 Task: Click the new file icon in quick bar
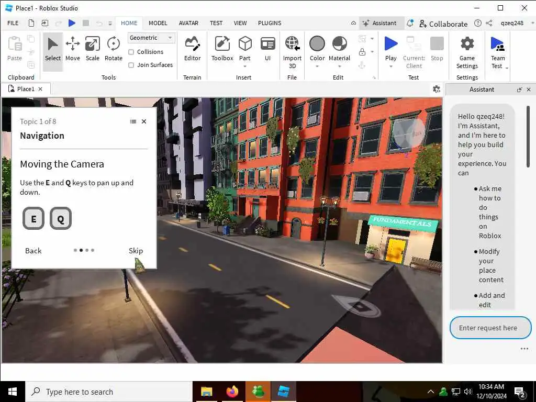coord(31,23)
